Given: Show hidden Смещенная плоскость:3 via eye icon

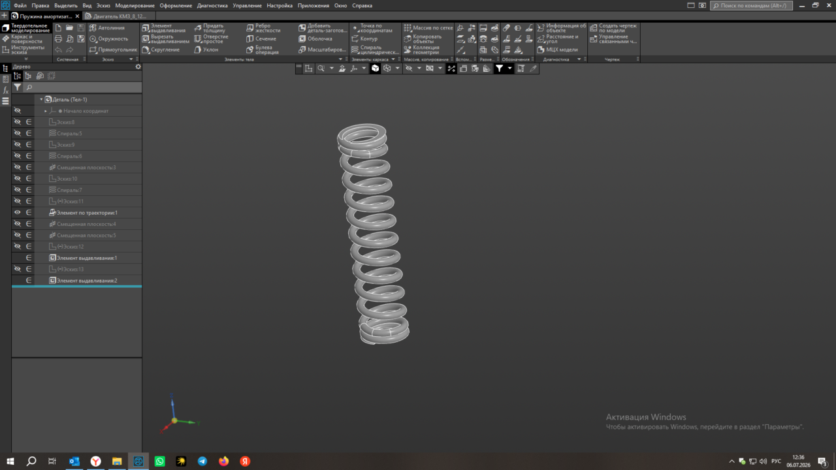Looking at the screenshot, I should (18, 167).
